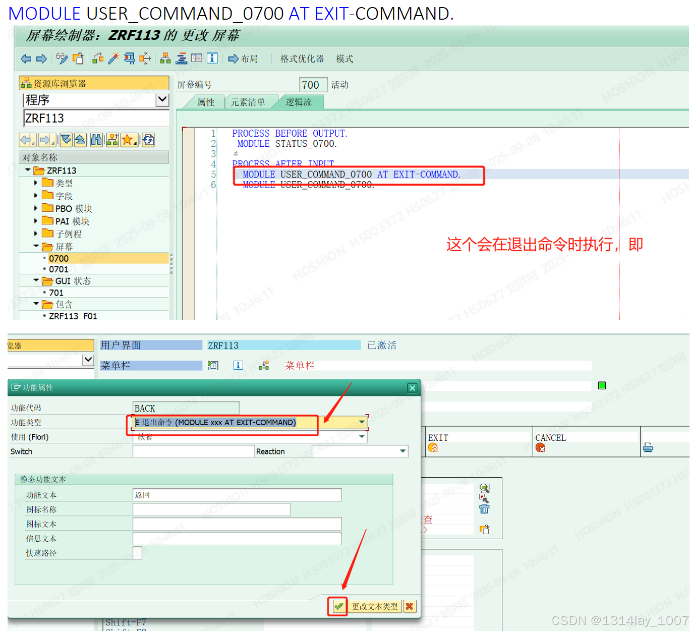691x632 pixels.
Task: Click the 快速路径 checkbox in function properties
Action: click(x=137, y=553)
